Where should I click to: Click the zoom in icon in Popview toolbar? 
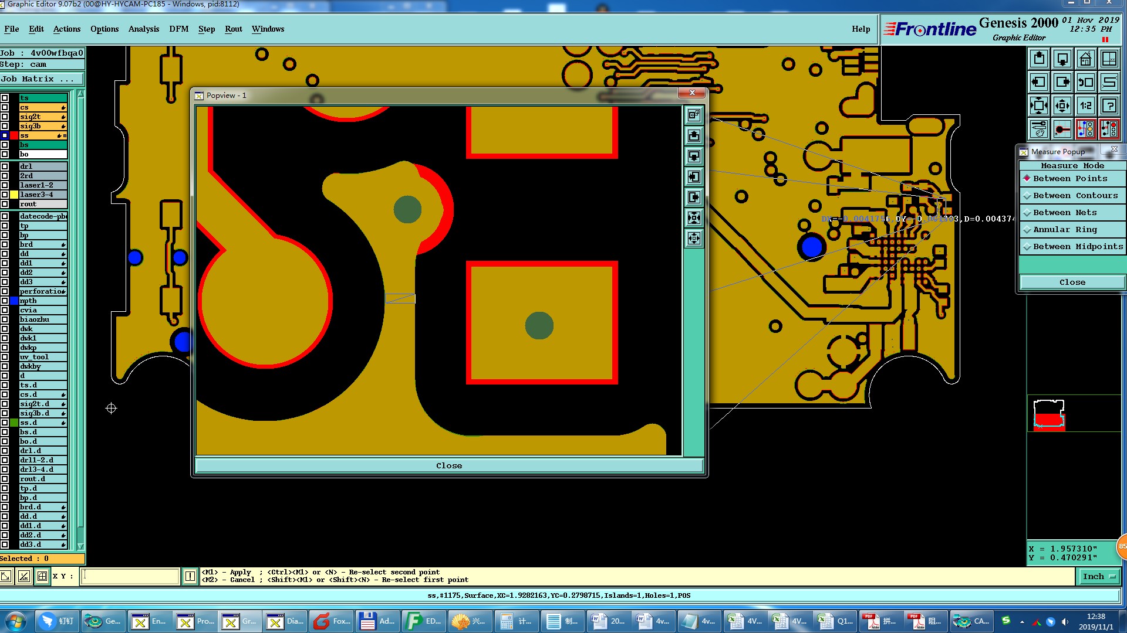(694, 218)
